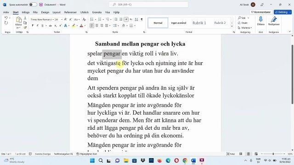Open Dropbox from the taskbar
This screenshot has width=294, height=165.
[143, 160]
